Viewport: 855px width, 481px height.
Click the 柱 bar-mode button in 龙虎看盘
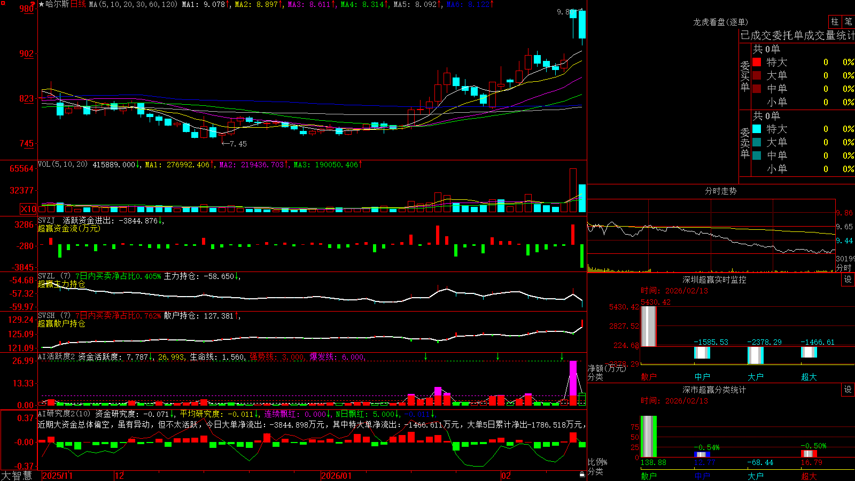(835, 21)
